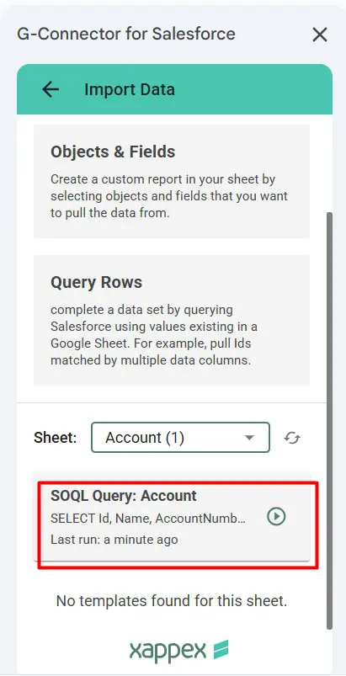Click the vertical scrollbar of the panel
346x676 pixels.
coord(330,420)
